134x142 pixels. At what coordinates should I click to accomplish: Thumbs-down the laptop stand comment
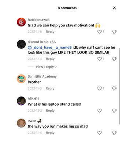click(114, 111)
